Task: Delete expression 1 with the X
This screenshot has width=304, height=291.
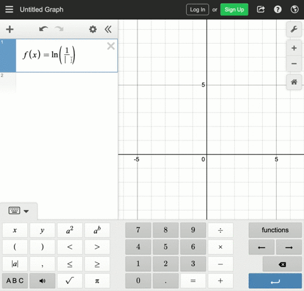Action: pyautogui.click(x=111, y=46)
